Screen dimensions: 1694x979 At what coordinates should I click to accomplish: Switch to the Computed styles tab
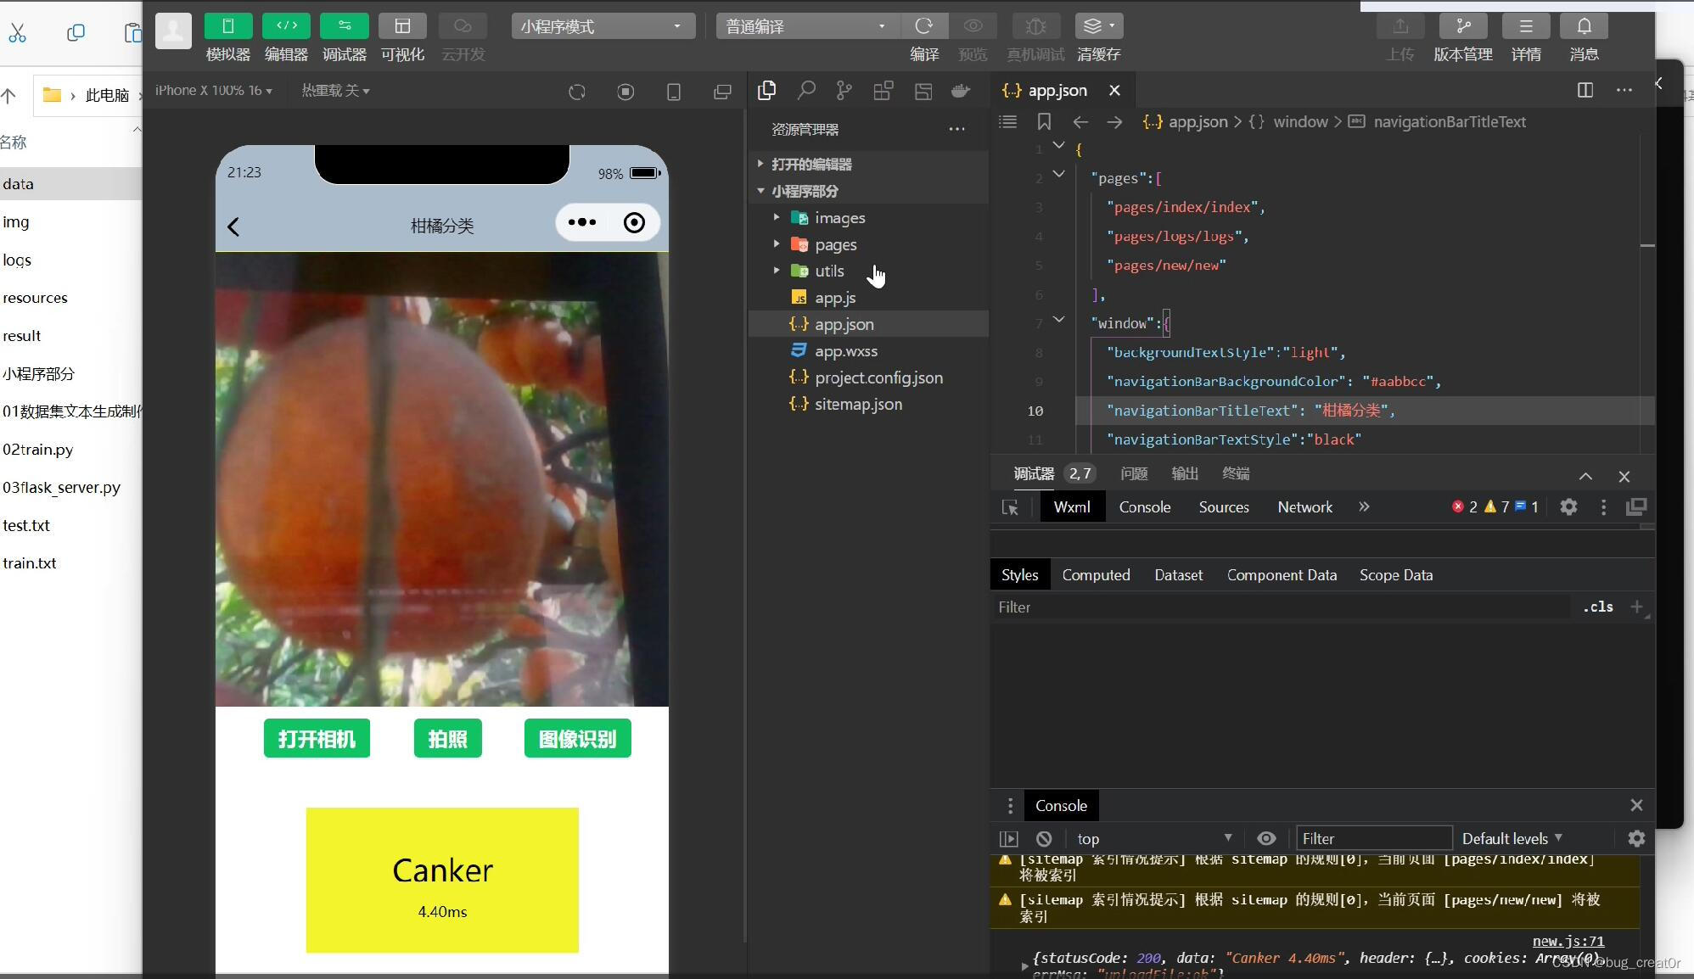coord(1096,575)
